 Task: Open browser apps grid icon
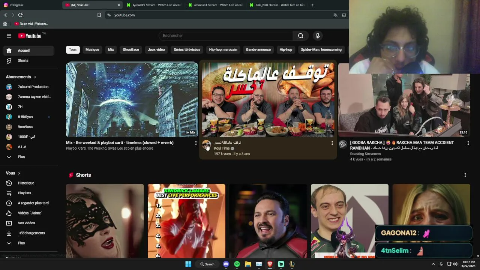[5, 24]
